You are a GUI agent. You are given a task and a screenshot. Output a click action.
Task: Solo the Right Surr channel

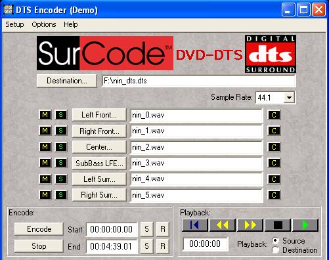click(60, 195)
